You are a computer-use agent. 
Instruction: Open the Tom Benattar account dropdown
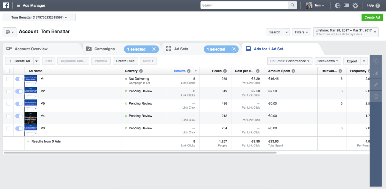click(x=39, y=18)
